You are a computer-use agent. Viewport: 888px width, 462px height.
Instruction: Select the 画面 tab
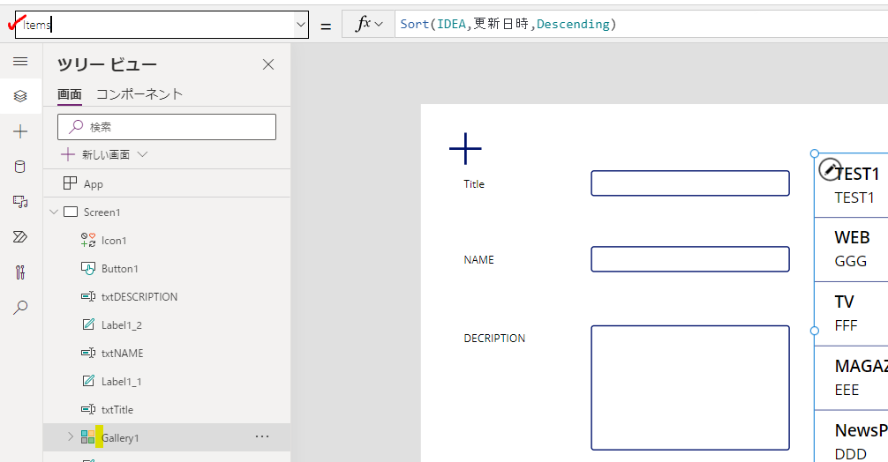pos(70,94)
